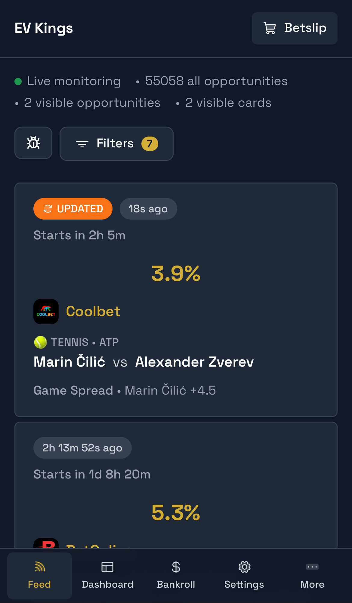Open the 5.3% opportunity card
352x603 pixels.
[x=176, y=512]
